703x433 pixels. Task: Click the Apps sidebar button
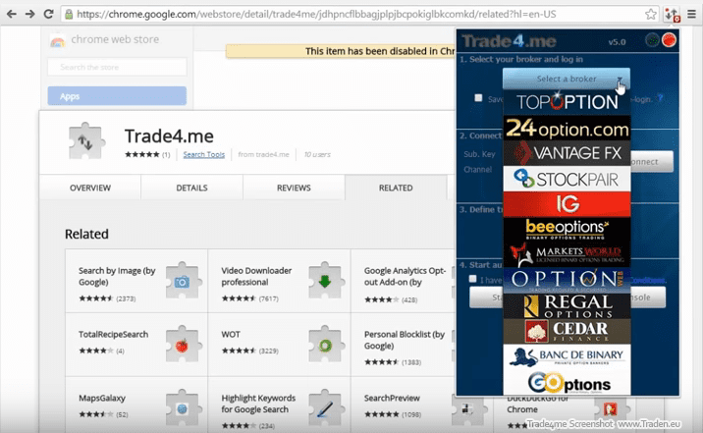tap(117, 96)
